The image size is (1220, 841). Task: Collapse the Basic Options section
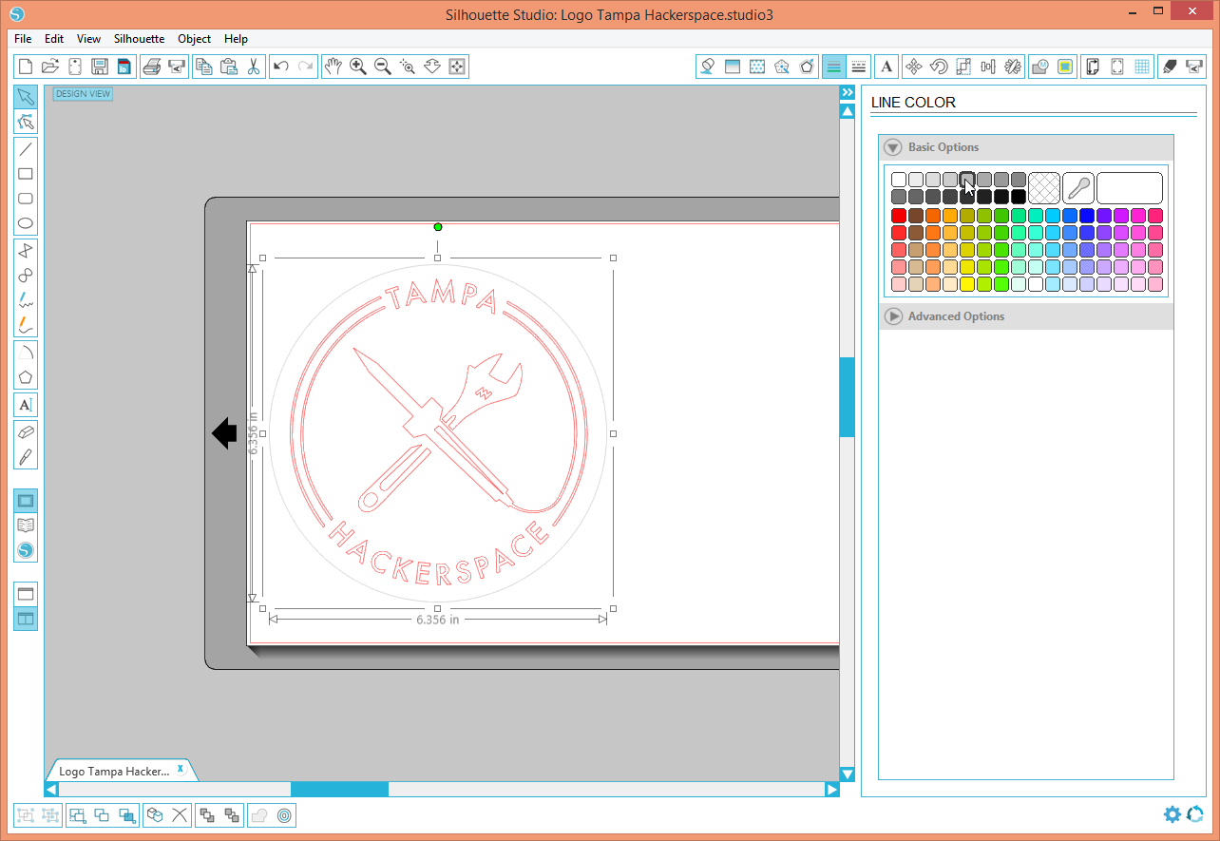[x=892, y=147]
